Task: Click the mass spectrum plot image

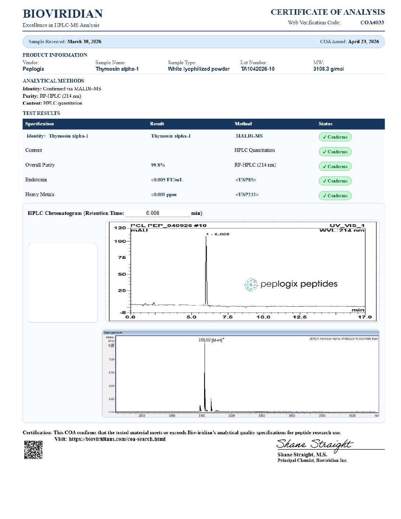Action: pyautogui.click(x=240, y=374)
